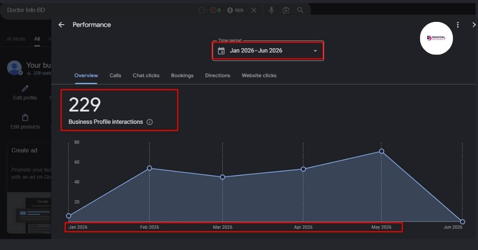Open the Chat clicks tab
The width and height of the screenshot is (478, 250).
click(146, 75)
